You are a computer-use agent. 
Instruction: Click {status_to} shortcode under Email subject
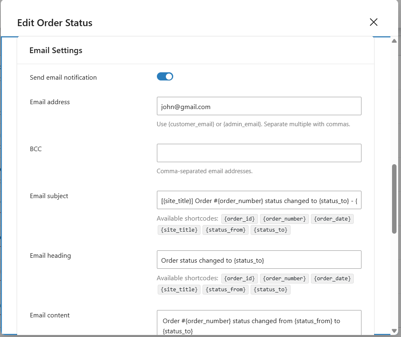(271, 230)
